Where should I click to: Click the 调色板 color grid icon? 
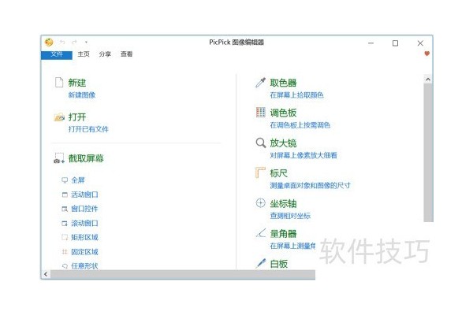[261, 112]
